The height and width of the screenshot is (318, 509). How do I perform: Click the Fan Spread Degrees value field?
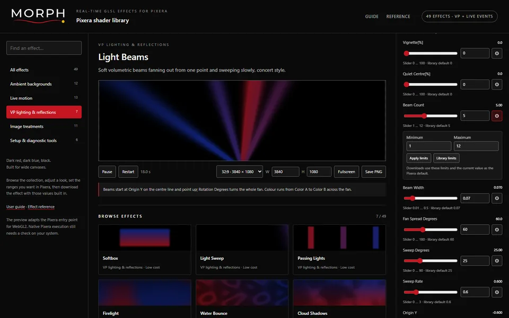(475, 229)
